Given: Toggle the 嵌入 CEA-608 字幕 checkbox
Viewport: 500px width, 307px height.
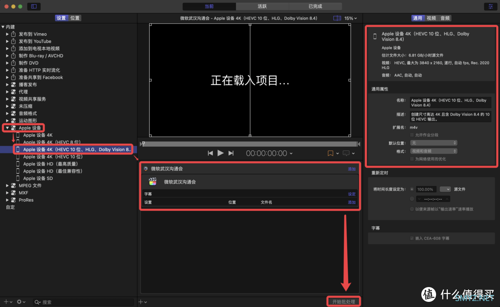Looking at the screenshot, I should (x=412, y=238).
